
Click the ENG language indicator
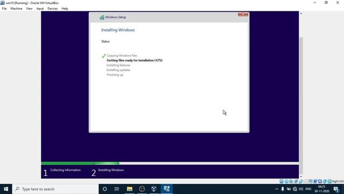coord(308,189)
